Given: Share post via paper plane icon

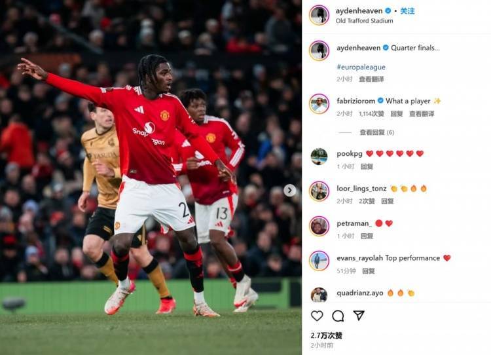Looking at the screenshot, I should (359, 315).
